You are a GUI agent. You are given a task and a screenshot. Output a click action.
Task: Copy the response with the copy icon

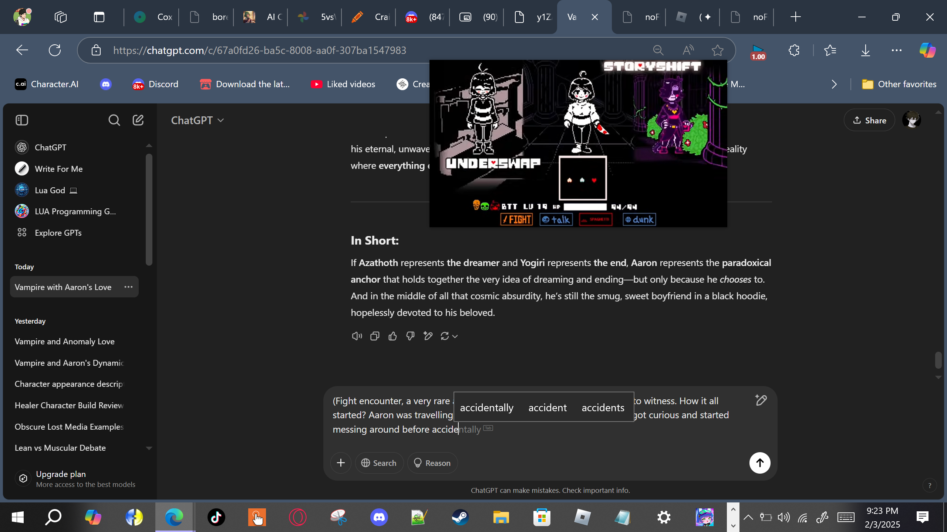375,336
